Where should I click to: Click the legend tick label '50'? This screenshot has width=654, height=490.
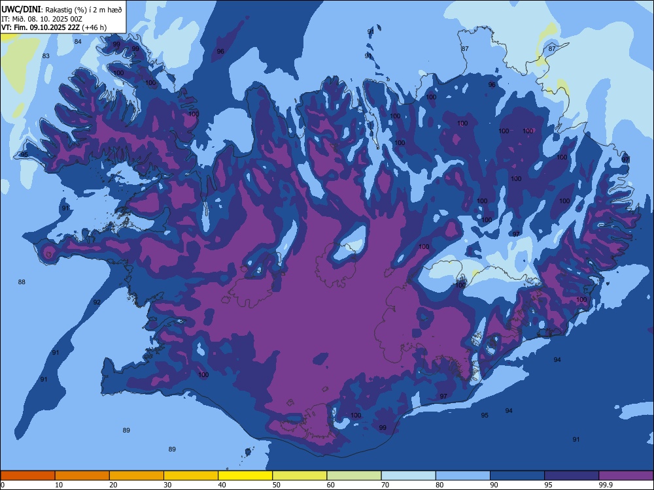(x=277, y=485)
